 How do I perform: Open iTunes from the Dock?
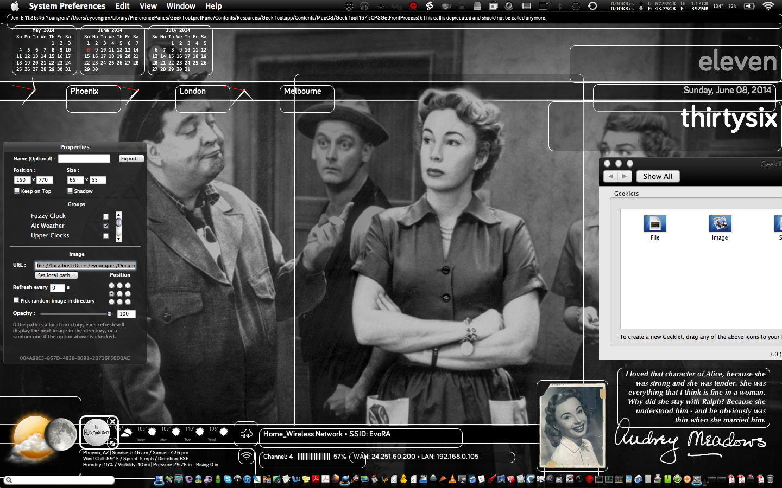pos(247,479)
